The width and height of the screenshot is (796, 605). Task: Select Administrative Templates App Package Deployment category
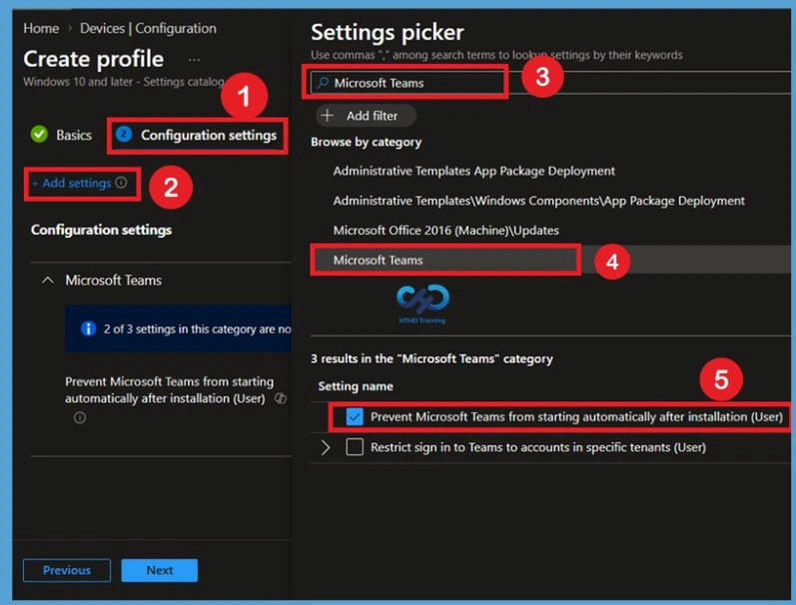coord(473,171)
